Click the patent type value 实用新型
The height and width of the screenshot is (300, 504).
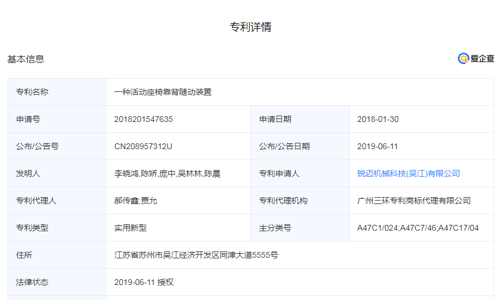[130, 228]
